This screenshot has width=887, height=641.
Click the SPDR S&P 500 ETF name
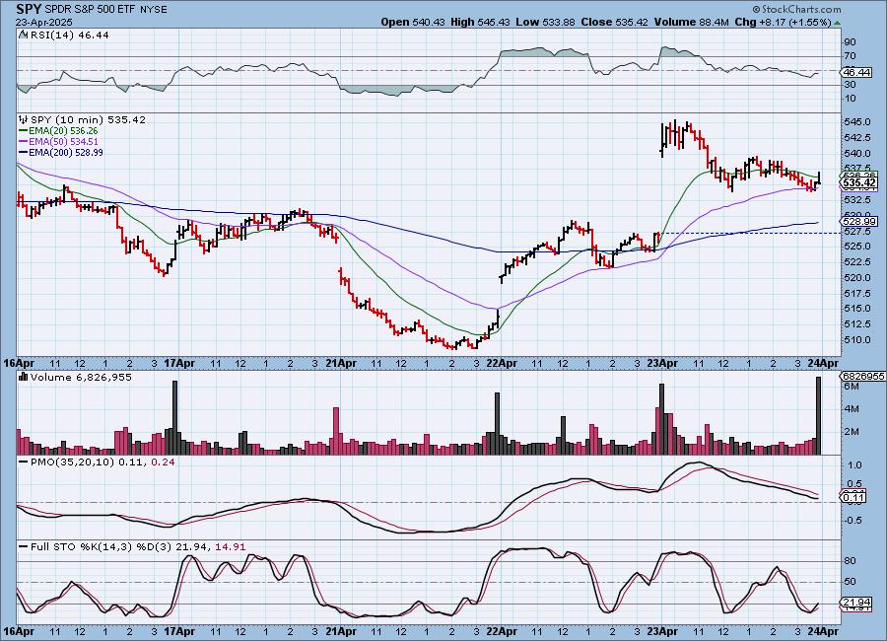point(90,10)
